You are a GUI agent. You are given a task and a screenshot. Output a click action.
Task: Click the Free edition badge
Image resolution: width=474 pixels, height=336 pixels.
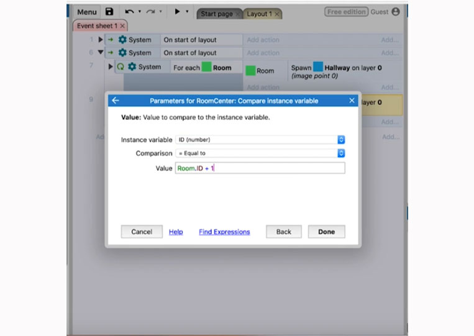pyautogui.click(x=346, y=12)
